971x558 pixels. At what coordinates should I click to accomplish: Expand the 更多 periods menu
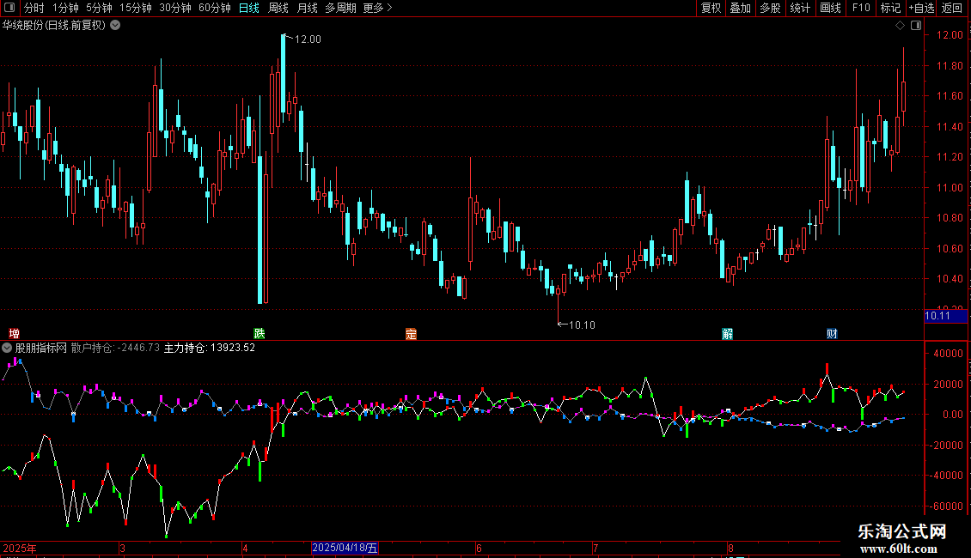pyautogui.click(x=377, y=8)
